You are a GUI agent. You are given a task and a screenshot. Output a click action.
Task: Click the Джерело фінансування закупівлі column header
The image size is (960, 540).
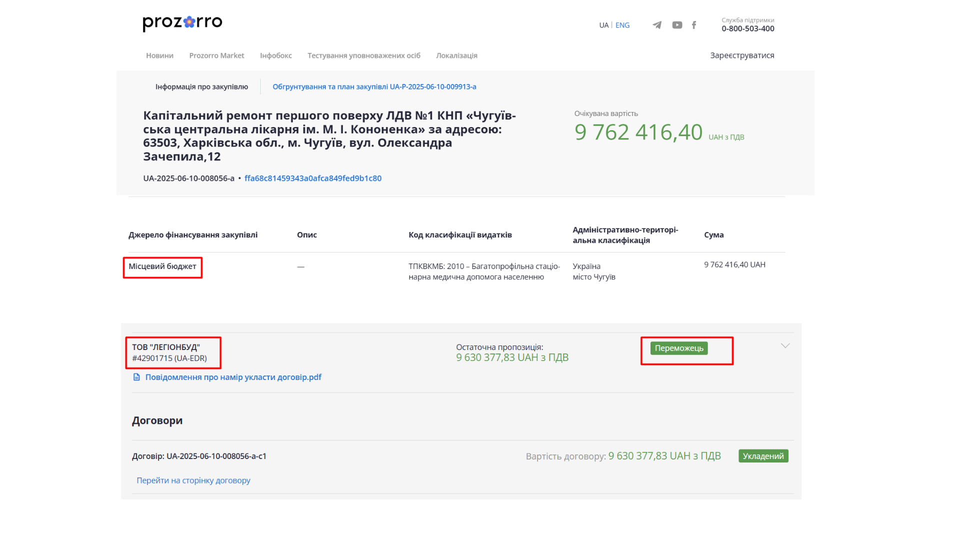[193, 234]
